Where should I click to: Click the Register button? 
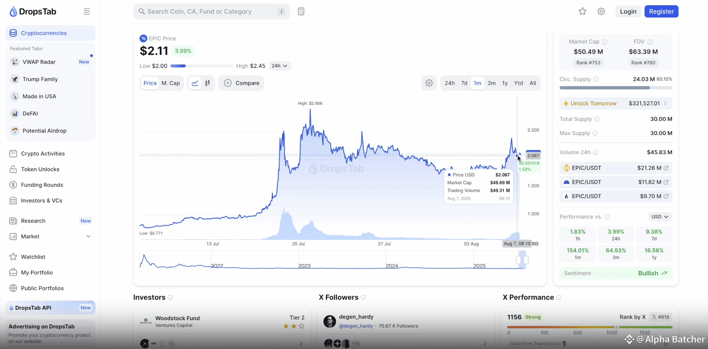point(661,11)
